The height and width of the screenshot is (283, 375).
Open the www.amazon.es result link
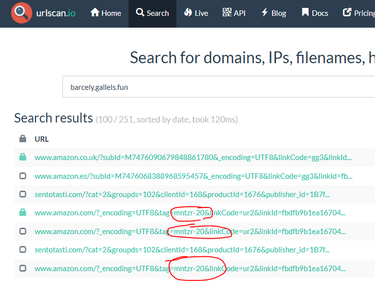click(193, 176)
